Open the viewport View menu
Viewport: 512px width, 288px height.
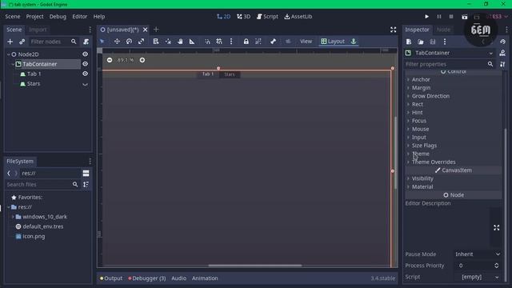306,42
